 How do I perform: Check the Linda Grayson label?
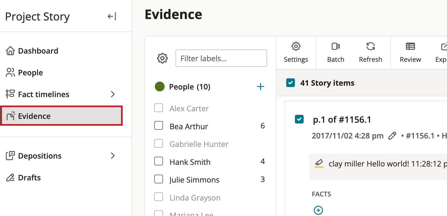[159, 197]
